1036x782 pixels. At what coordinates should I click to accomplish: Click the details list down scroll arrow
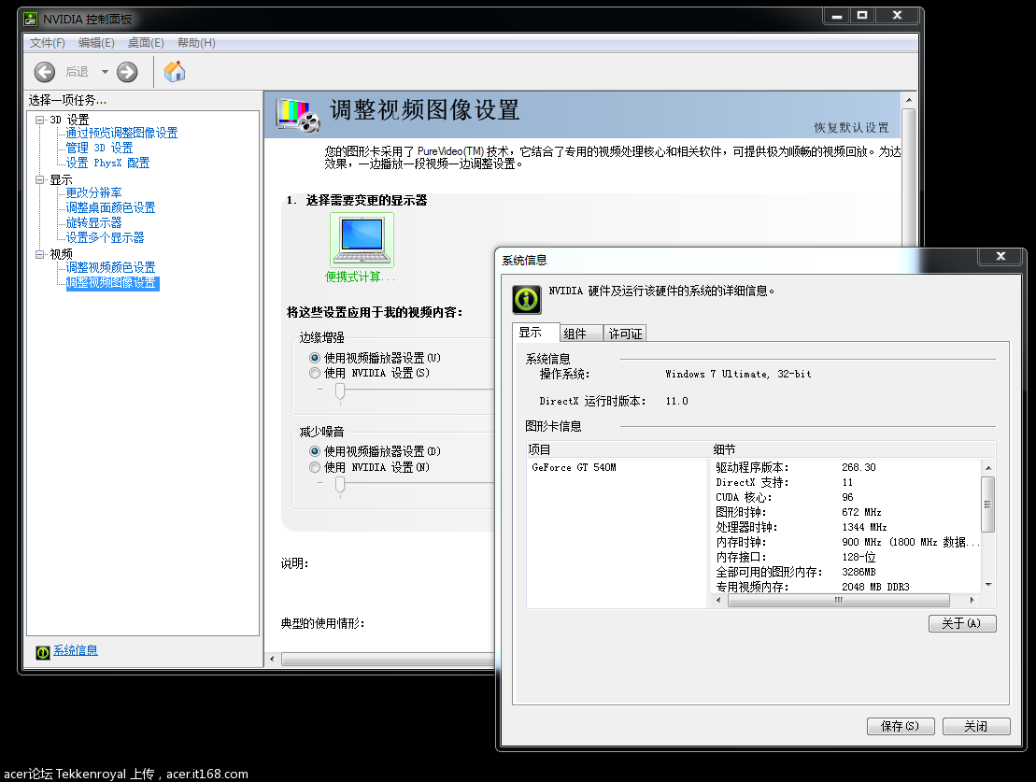pos(988,584)
